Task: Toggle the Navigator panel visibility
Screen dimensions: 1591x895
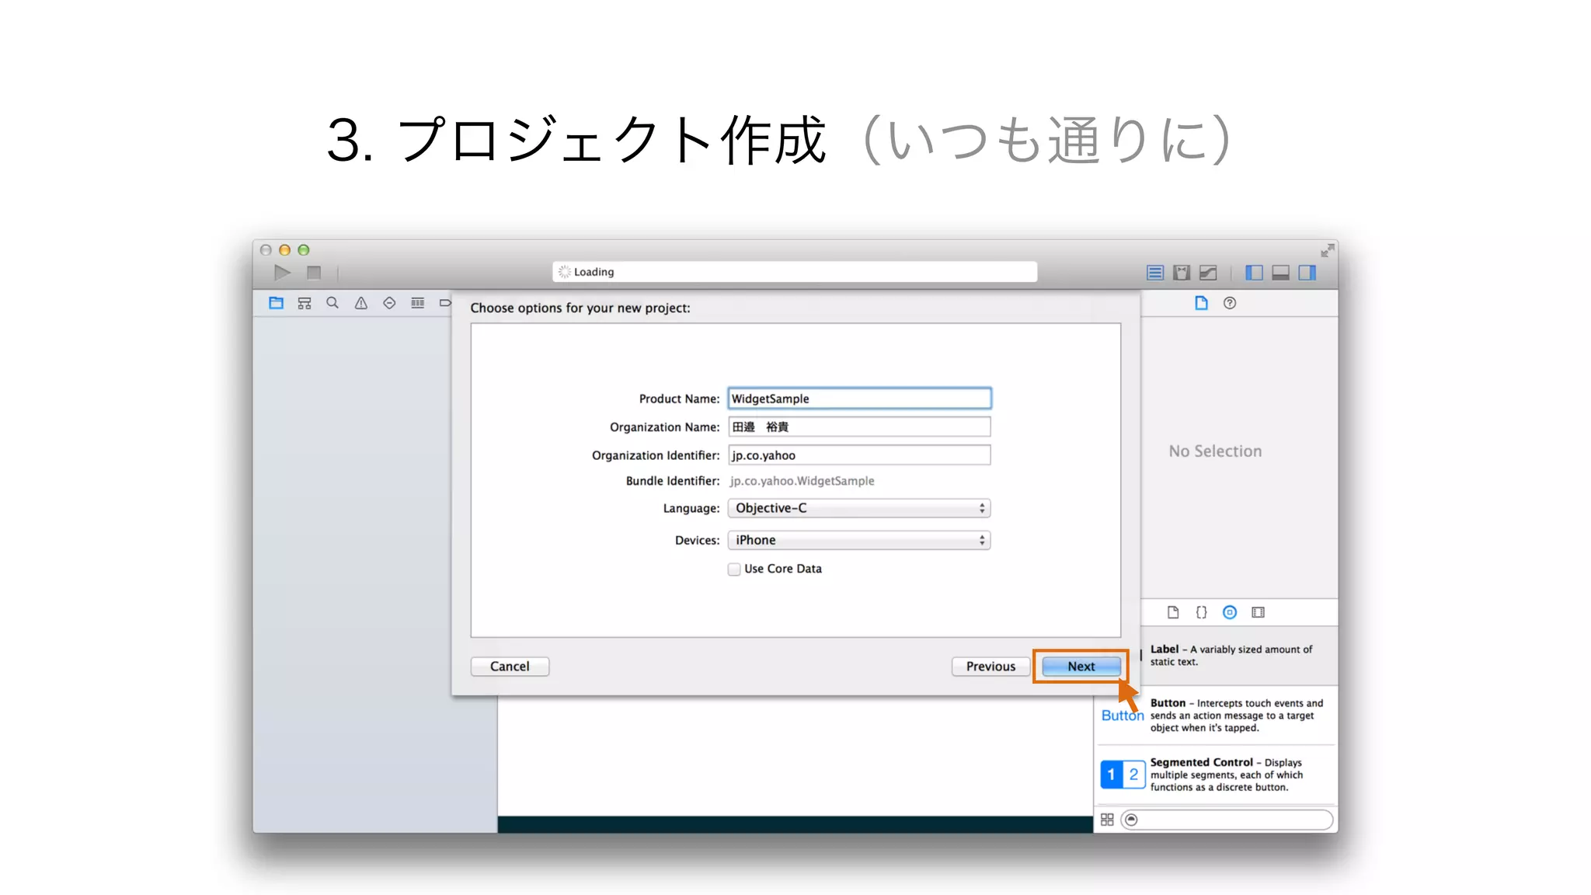Action: (x=1254, y=273)
